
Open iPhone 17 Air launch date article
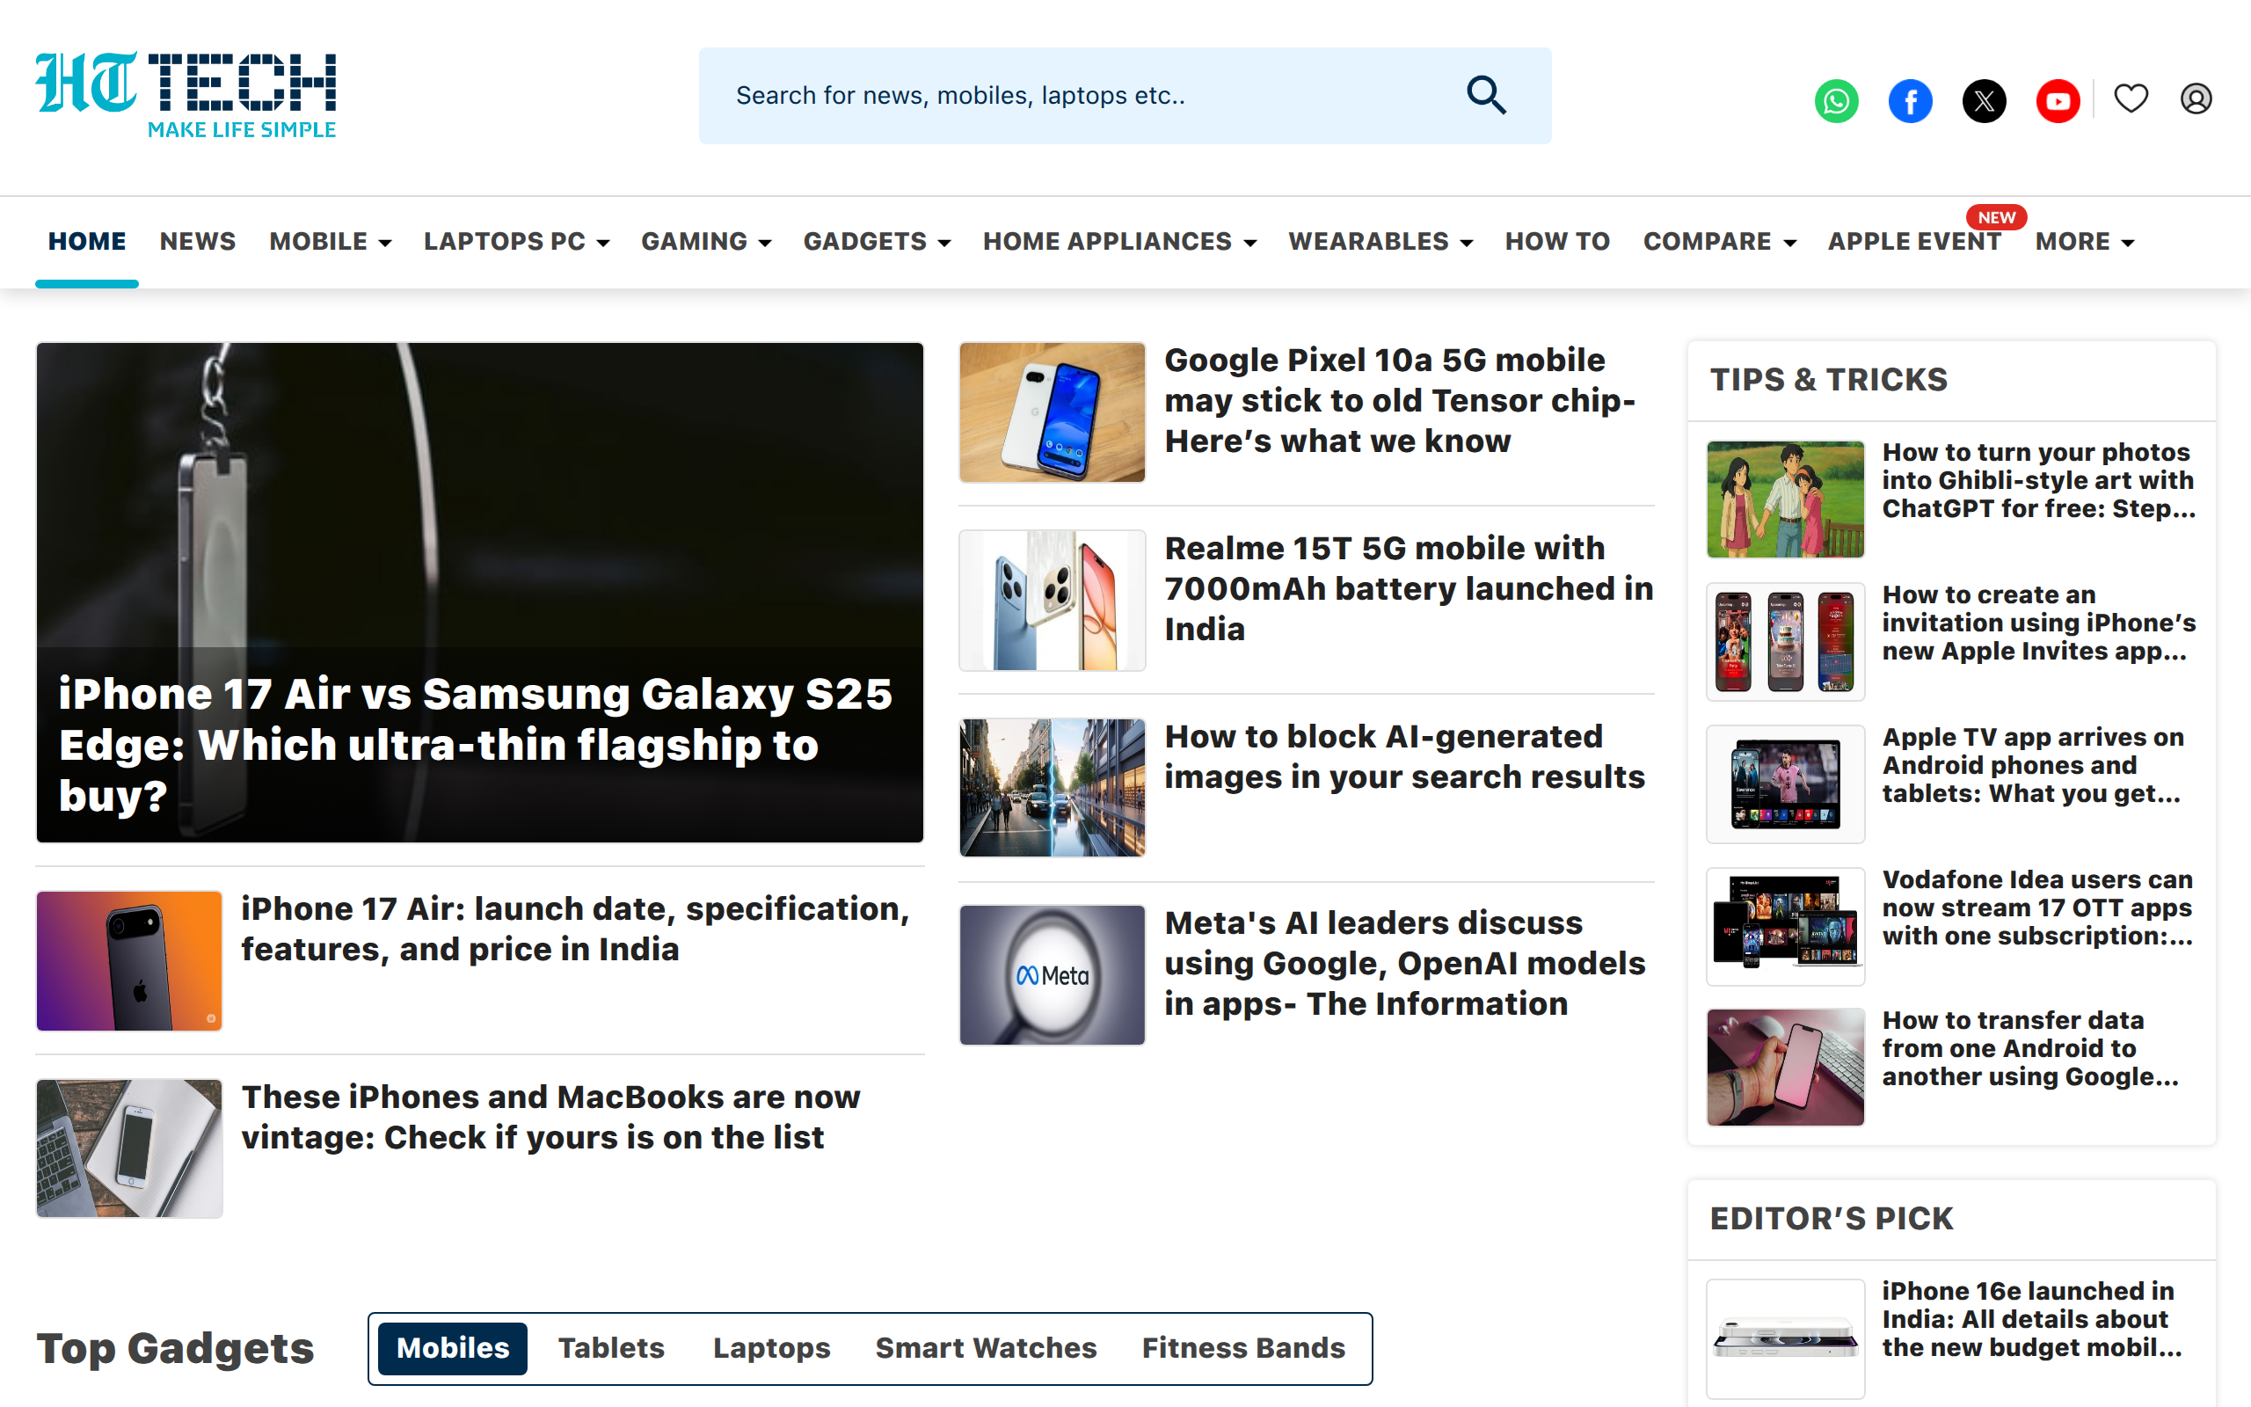[x=575, y=929]
